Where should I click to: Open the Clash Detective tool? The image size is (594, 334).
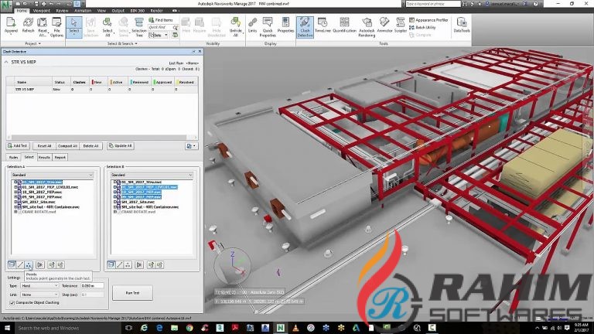305,26
